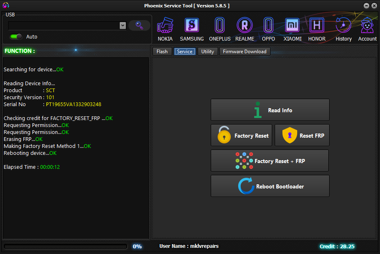The height and width of the screenshot is (254, 380).
Task: Open the Utility tab
Action: point(207,52)
